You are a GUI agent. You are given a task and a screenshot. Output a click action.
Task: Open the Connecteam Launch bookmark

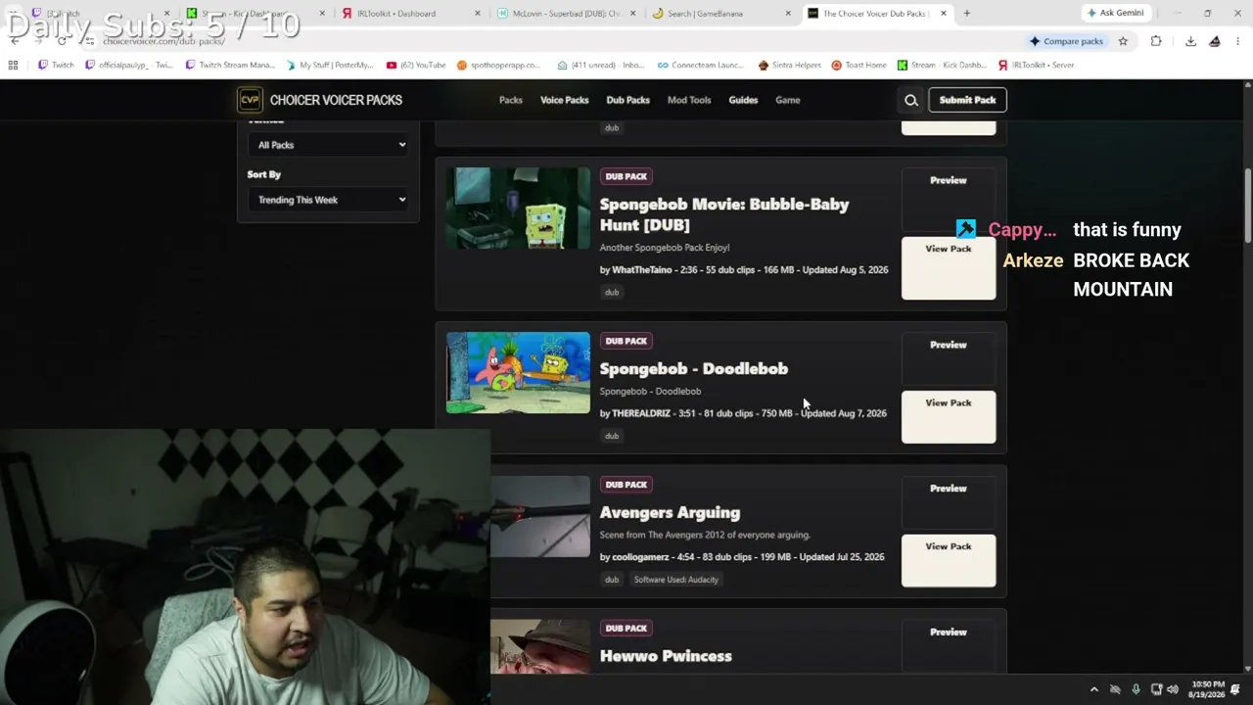(x=701, y=65)
